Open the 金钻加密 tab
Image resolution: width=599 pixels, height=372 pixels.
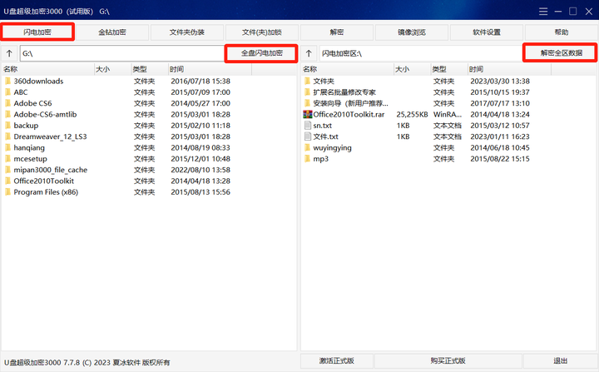(x=112, y=32)
